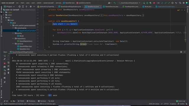This screenshot has height=106, width=189.
Task: Collapse the entity package
Action: [13, 33]
